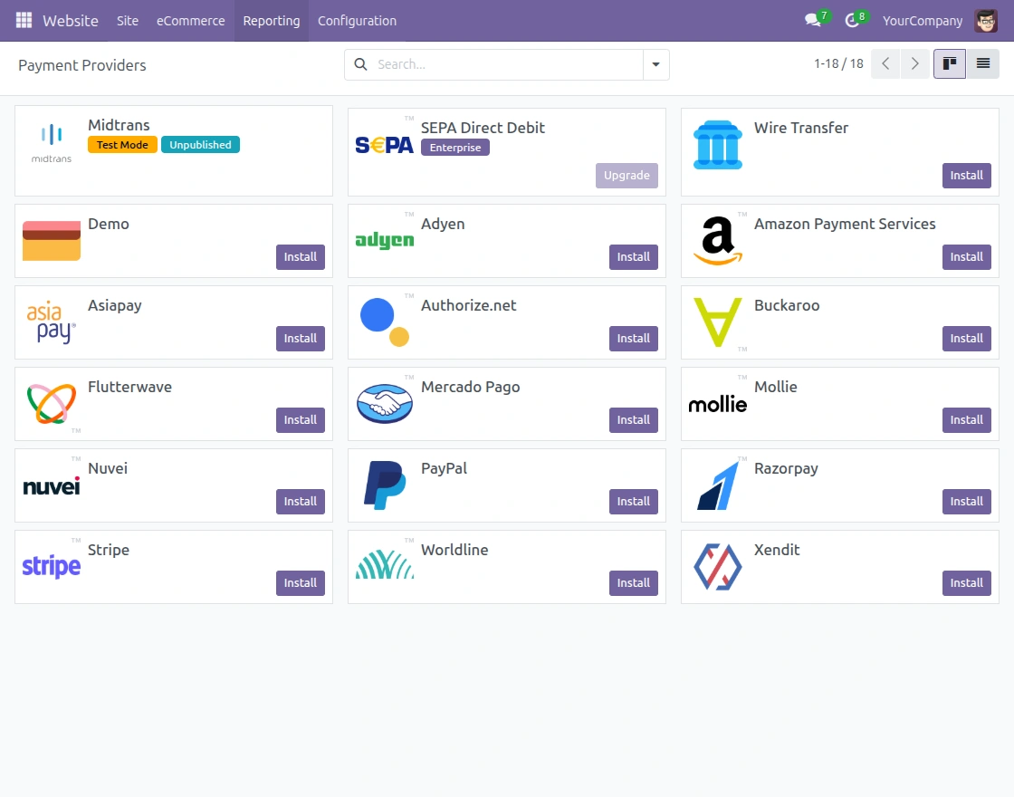Click the Mollie logo
Screen dimensions: 1014x797
[x=718, y=404]
